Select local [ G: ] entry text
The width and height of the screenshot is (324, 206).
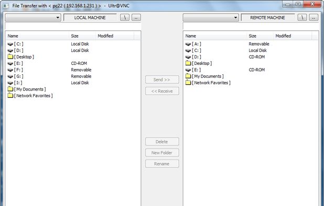[x=18, y=76]
